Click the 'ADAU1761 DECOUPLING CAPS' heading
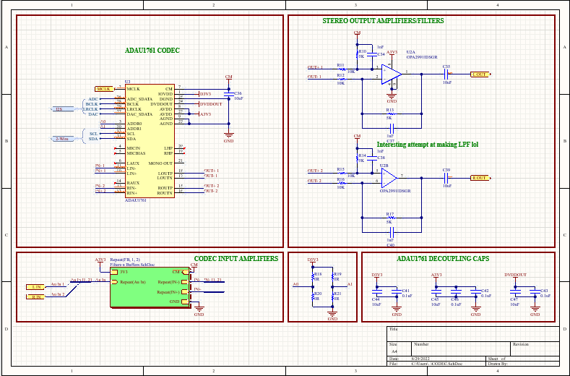This screenshot has width=570, height=376. [443, 259]
